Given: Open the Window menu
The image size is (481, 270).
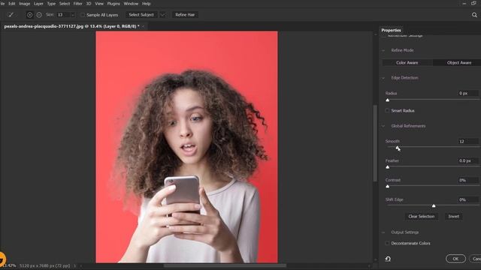Looking at the screenshot, I should pyautogui.click(x=131, y=4).
